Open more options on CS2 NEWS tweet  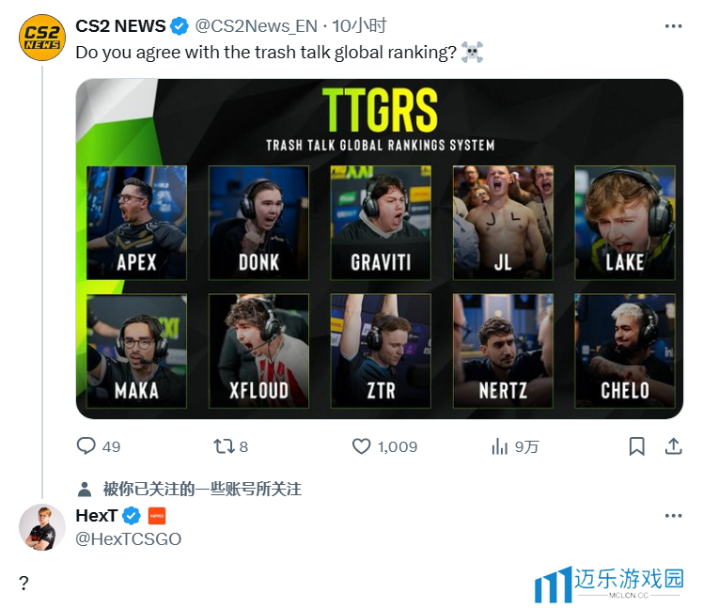coord(674,26)
